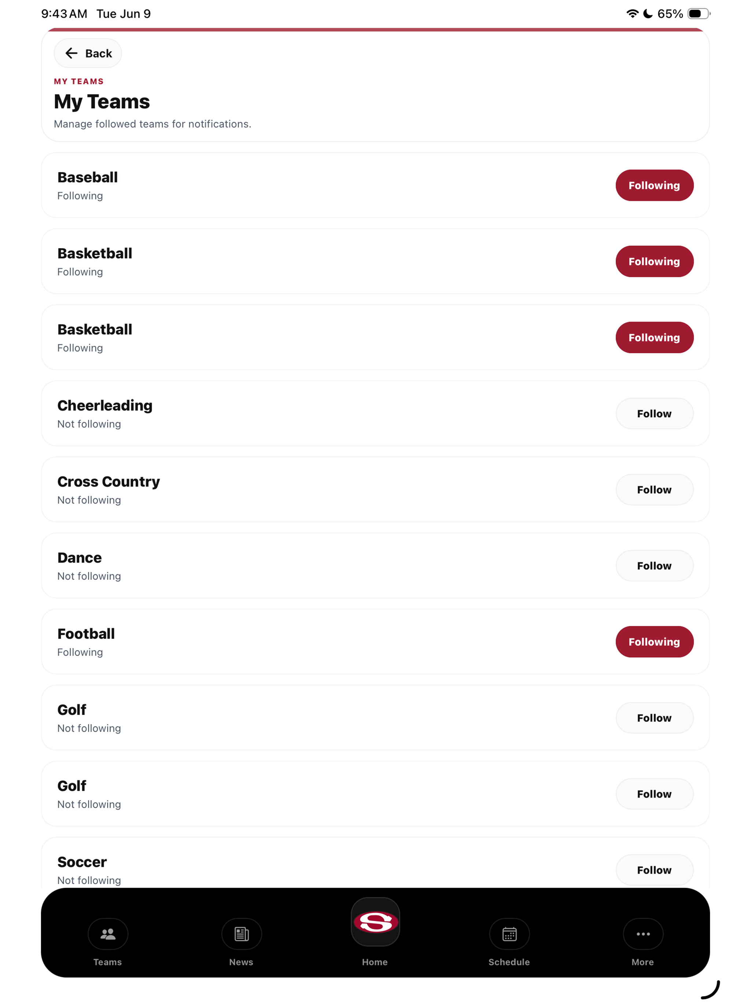The height and width of the screenshot is (1003, 751).
Task: Tap the Do Not Disturb moon icon
Action: 648,14
